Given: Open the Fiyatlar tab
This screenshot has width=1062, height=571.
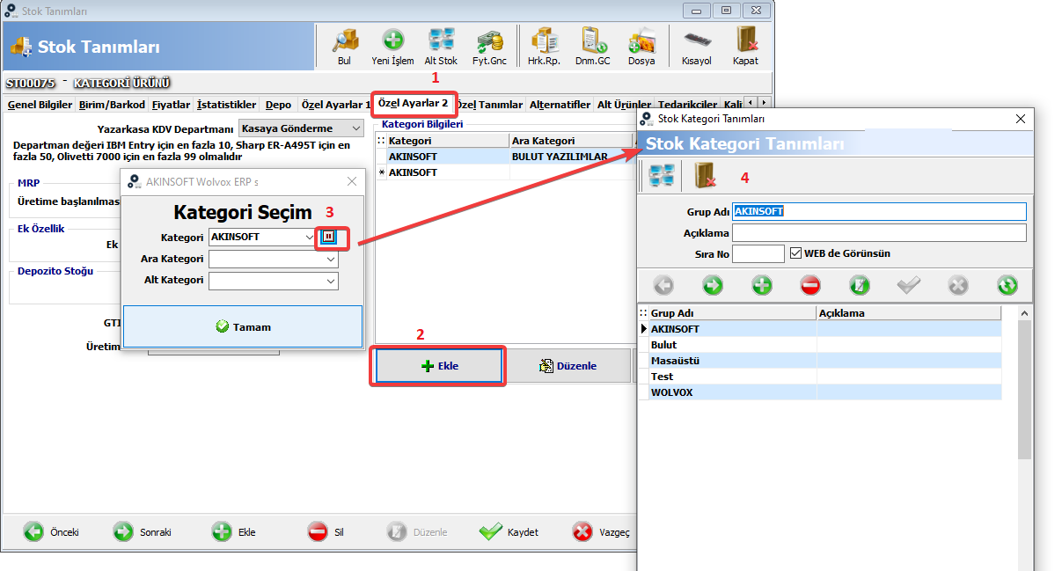Looking at the screenshot, I should 171,105.
